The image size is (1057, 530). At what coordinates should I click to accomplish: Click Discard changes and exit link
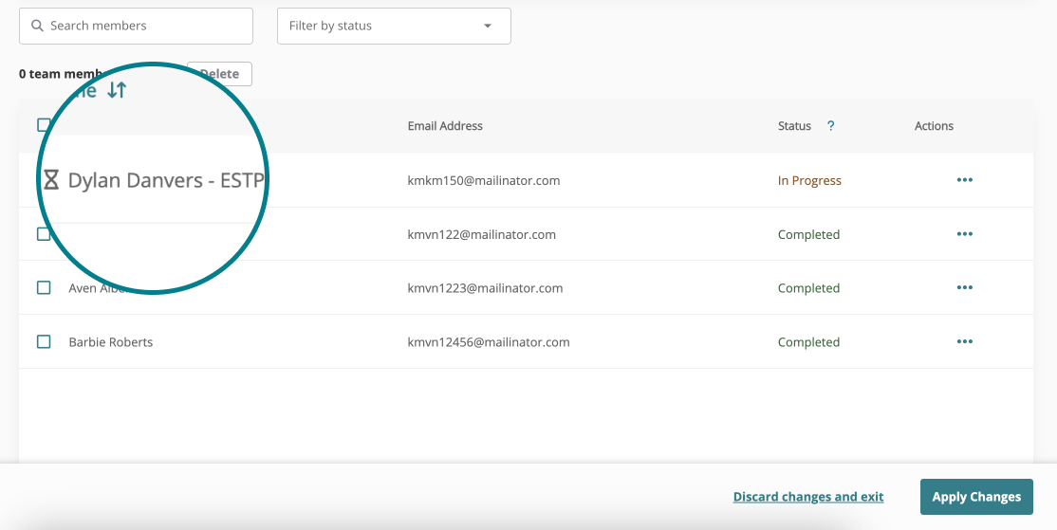point(808,497)
